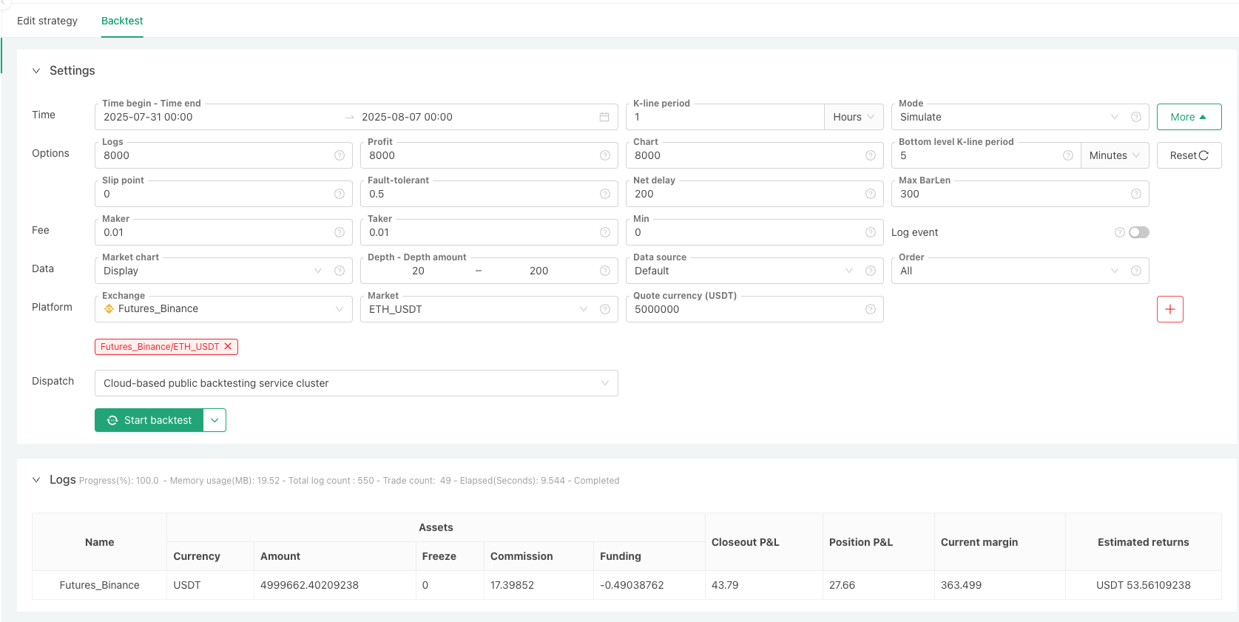Click the Taker fee input field
The image size is (1239, 622).
481,232
